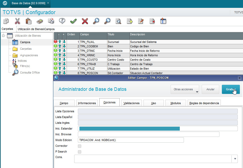Select Consulta Office in the tree

[x=30, y=72]
